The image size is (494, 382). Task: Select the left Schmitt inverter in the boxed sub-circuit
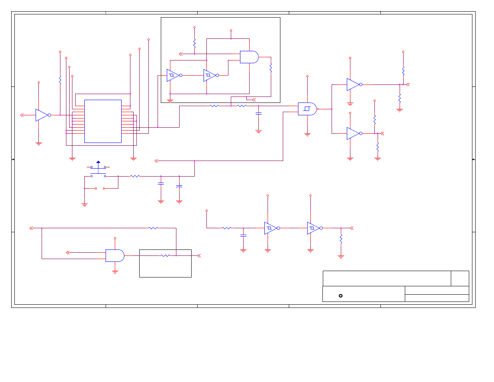pos(174,75)
